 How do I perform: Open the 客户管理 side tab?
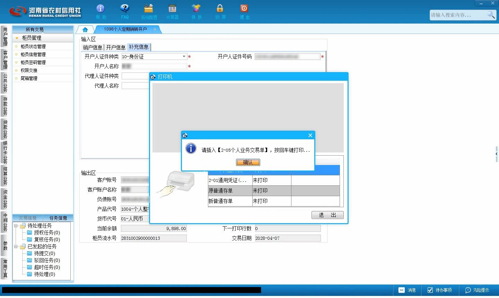point(5,60)
